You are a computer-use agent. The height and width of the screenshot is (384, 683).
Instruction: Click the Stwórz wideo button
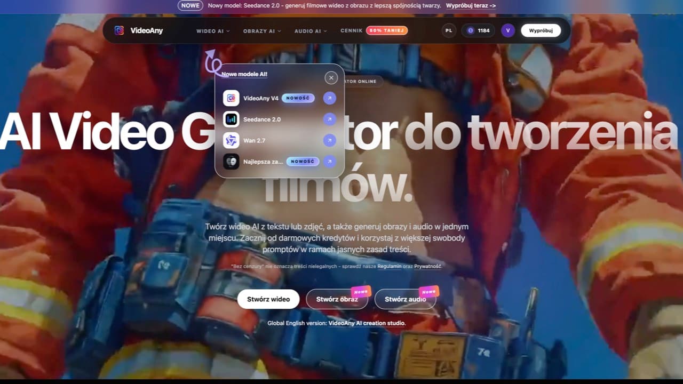pos(268,299)
